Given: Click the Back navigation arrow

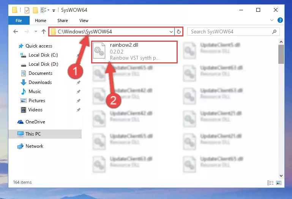Looking at the screenshot, I should click(16, 32).
